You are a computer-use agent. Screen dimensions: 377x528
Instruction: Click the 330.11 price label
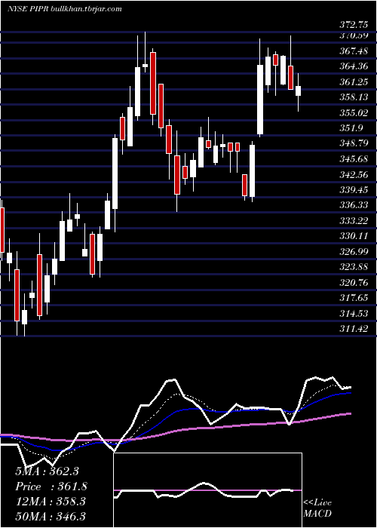click(354, 236)
